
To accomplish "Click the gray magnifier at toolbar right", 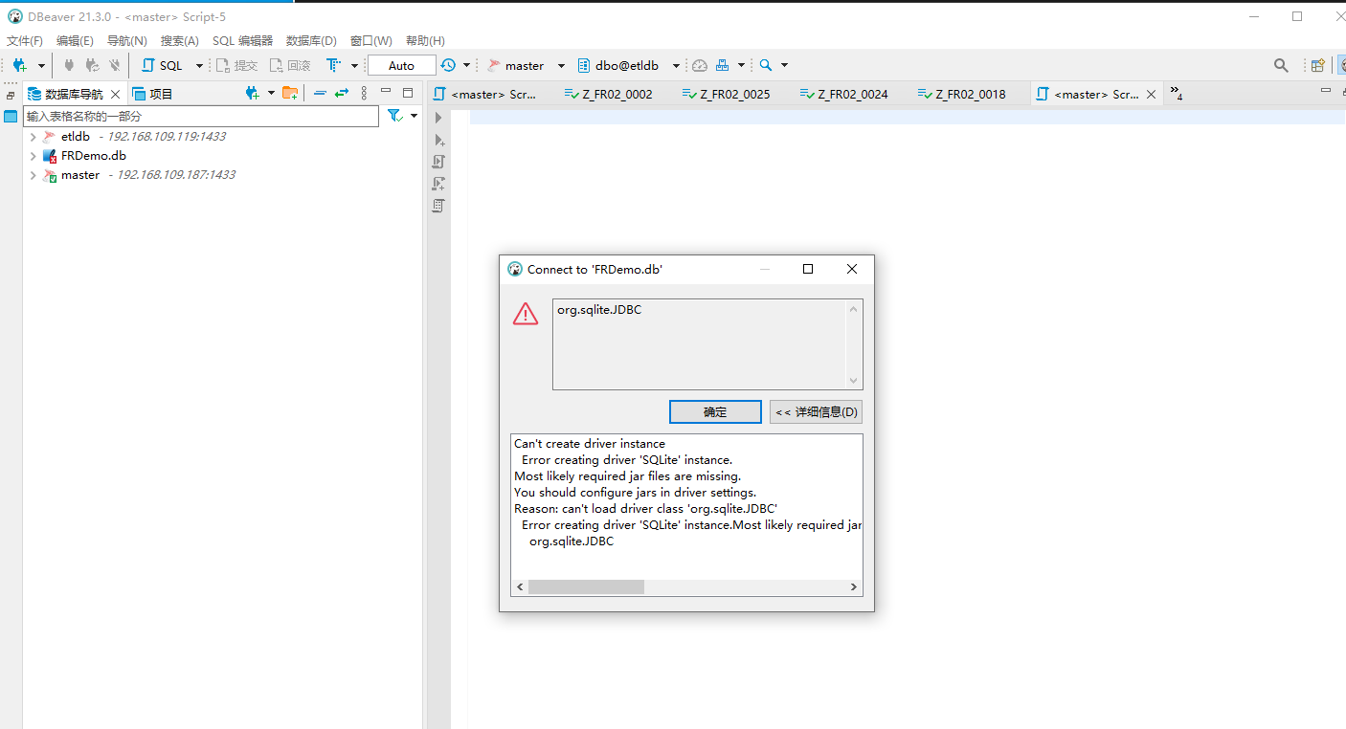I will tap(1281, 65).
